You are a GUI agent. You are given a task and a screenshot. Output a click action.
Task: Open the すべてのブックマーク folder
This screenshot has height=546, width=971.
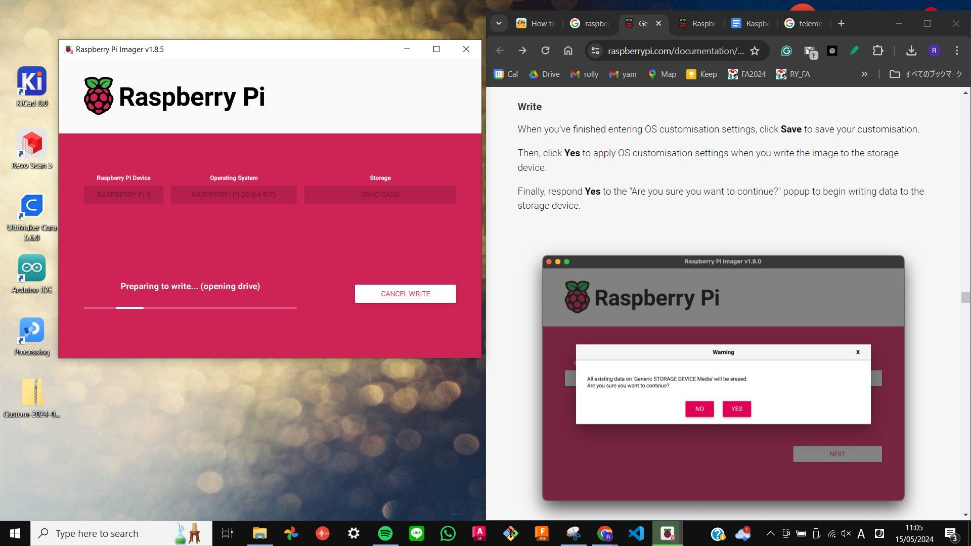coord(925,74)
